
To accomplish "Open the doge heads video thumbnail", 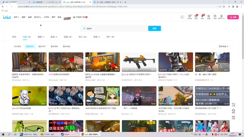I will pos(66,96).
